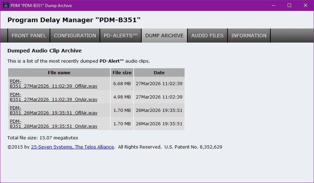The width and height of the screenshot is (314, 183).
Task: Select the DUMP ARCHIVE tab
Action: click(x=164, y=36)
